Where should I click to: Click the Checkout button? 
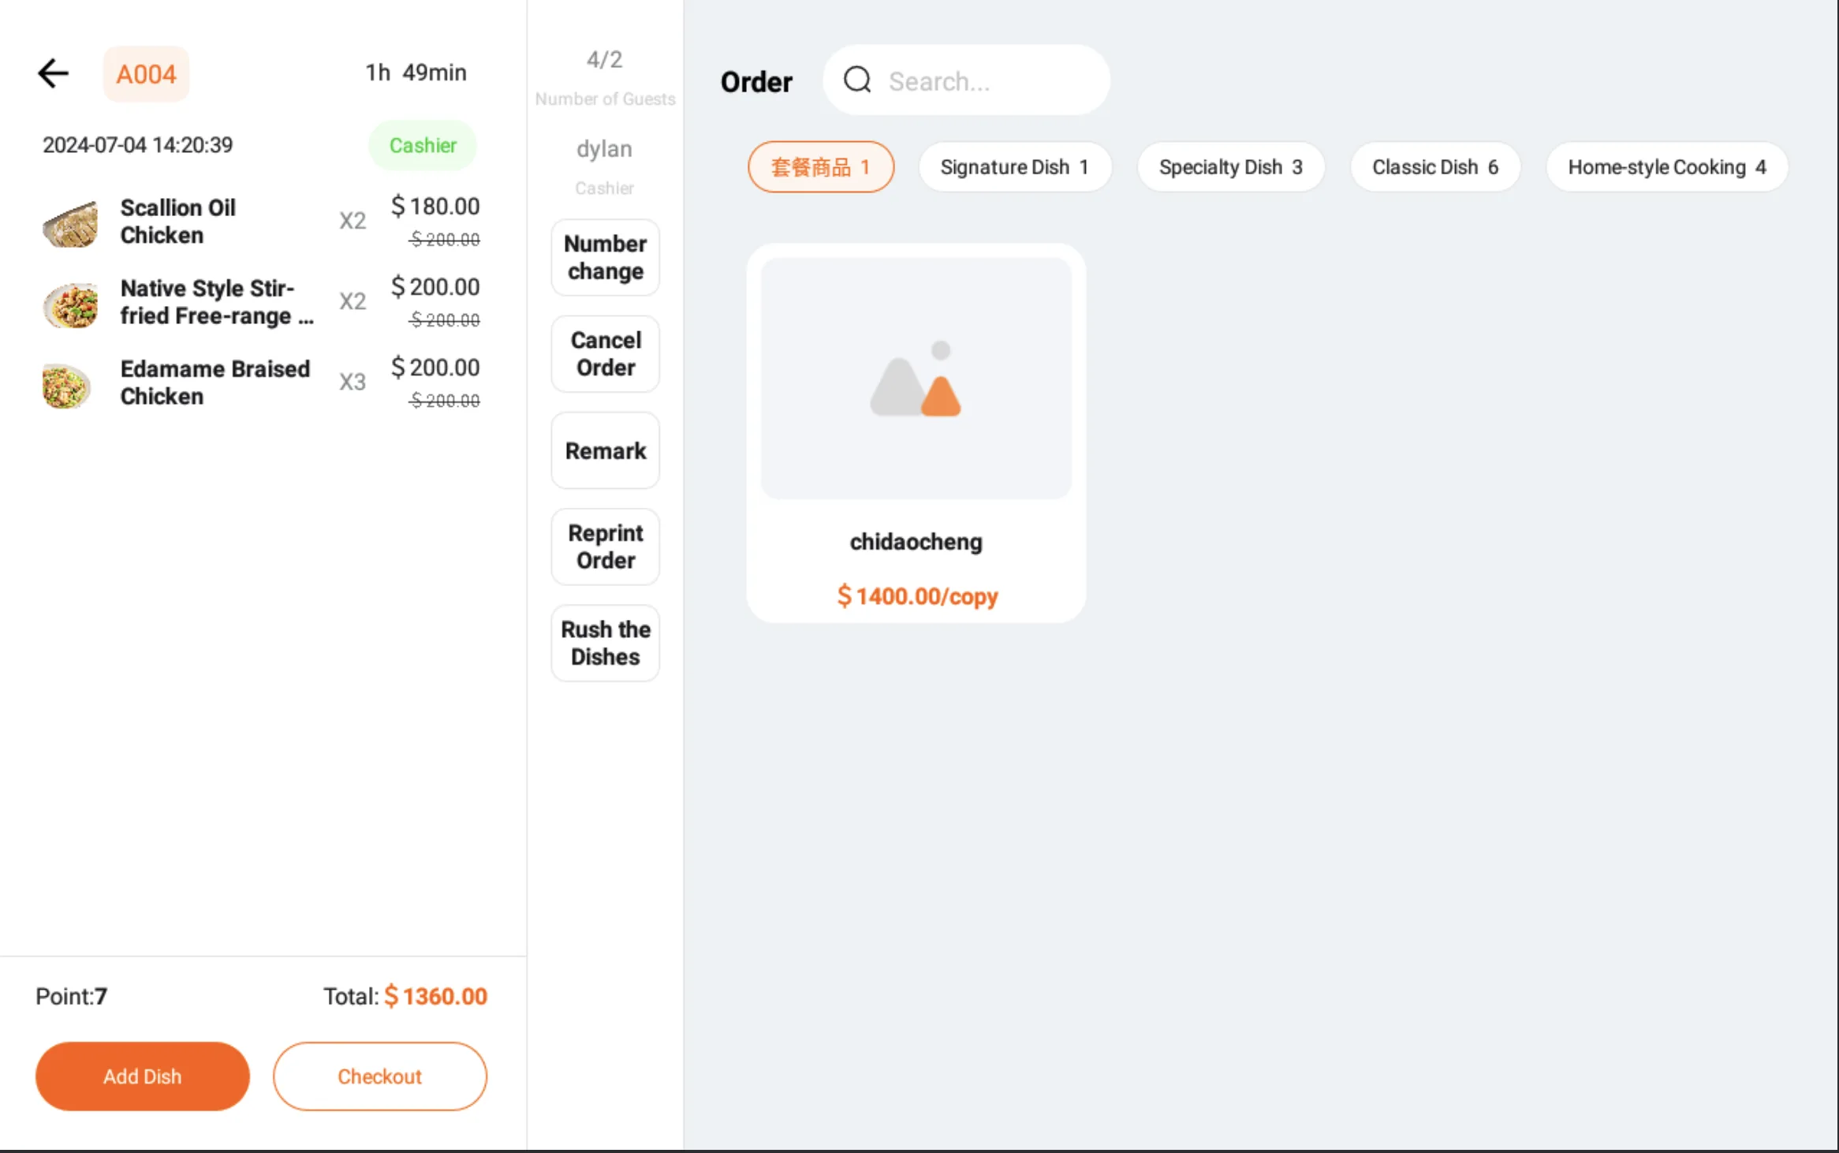pos(380,1077)
